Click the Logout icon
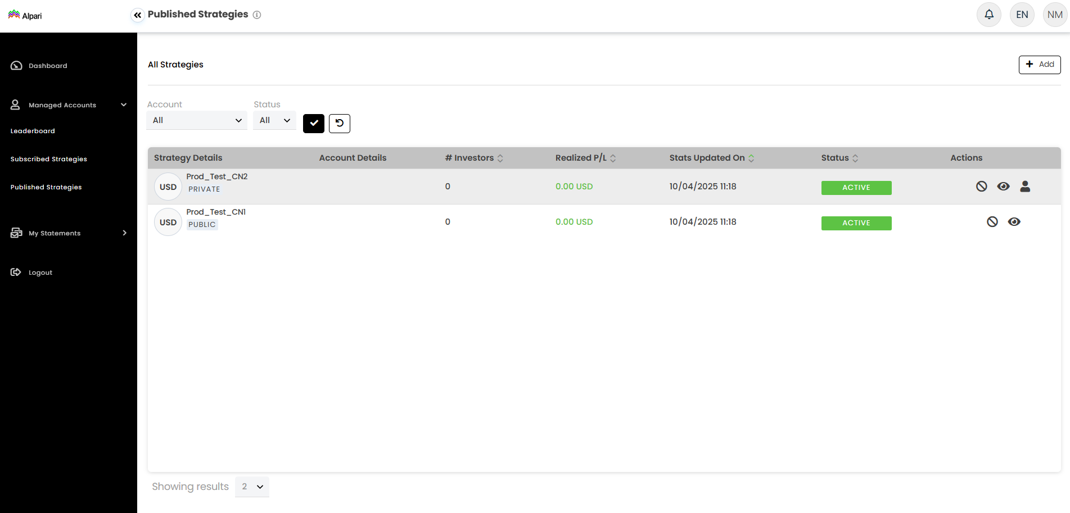The width and height of the screenshot is (1070, 513). coord(16,273)
